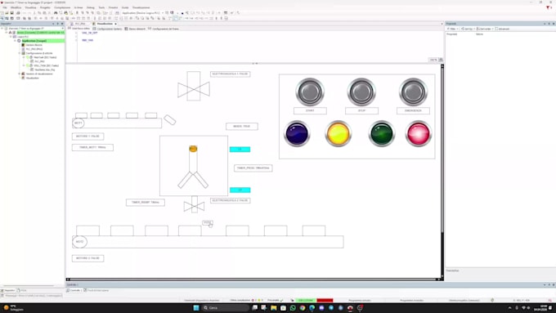Select the Visualization editor tab
Screen dimensions: 556x313
coord(105,24)
